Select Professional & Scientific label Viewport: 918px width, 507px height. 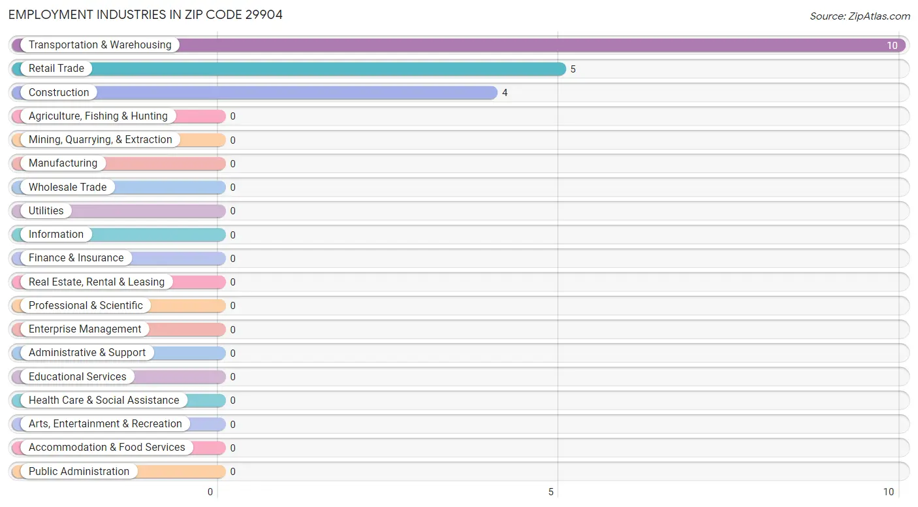click(x=86, y=305)
